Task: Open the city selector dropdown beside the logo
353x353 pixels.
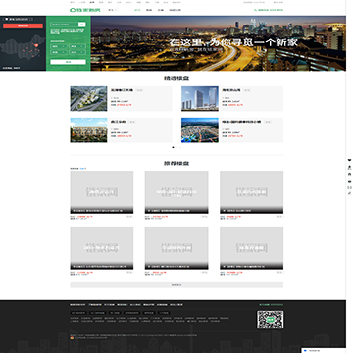Action: tap(113, 10)
